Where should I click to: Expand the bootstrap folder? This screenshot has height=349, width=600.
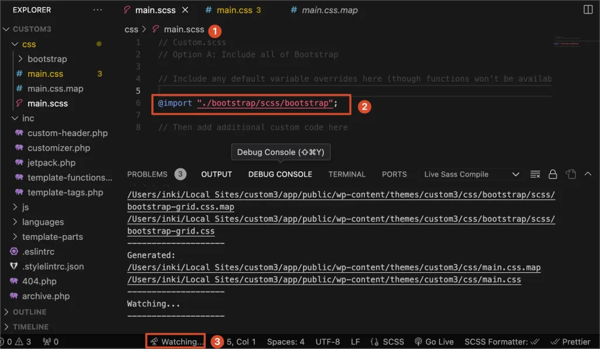pos(47,59)
